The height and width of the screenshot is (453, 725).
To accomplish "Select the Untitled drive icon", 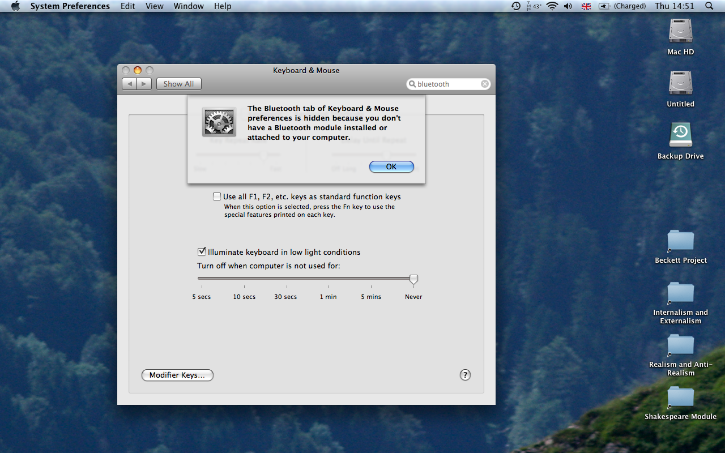I will pos(680,83).
